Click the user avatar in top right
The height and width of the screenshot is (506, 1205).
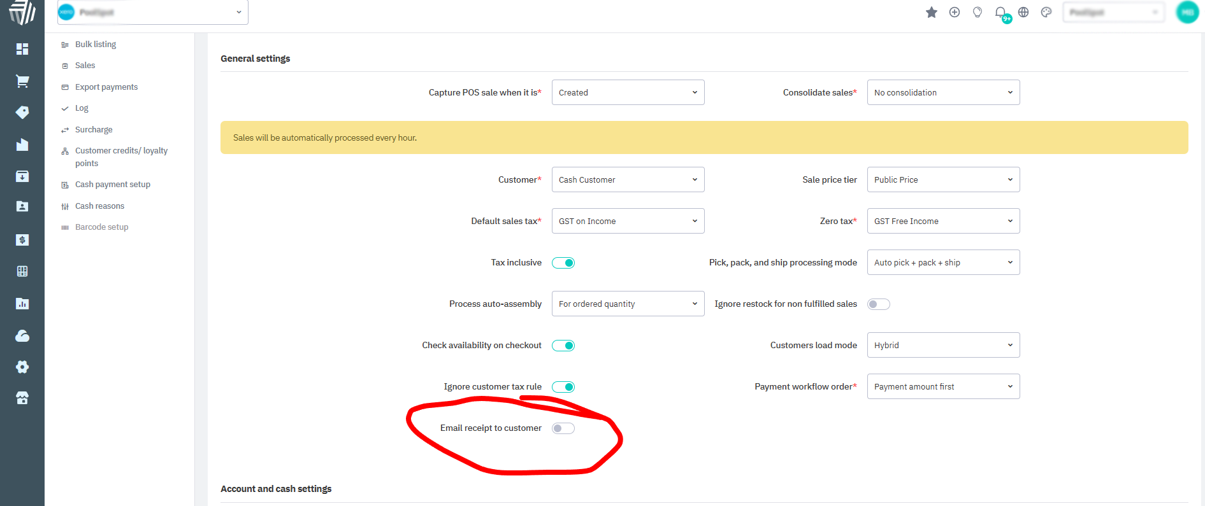click(1187, 12)
